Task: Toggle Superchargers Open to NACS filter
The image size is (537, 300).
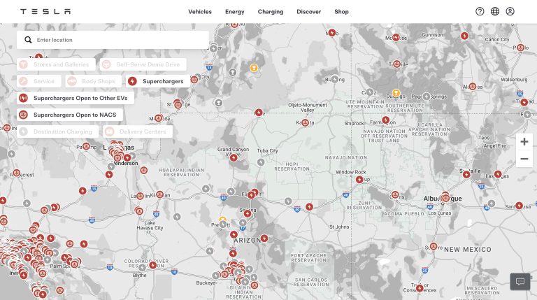Action: coord(70,115)
